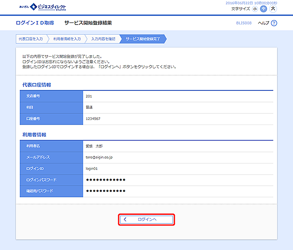Click the あいぎん ビジネスダイレクト logo
Viewport: 293px width, 250px height.
click(42, 7)
